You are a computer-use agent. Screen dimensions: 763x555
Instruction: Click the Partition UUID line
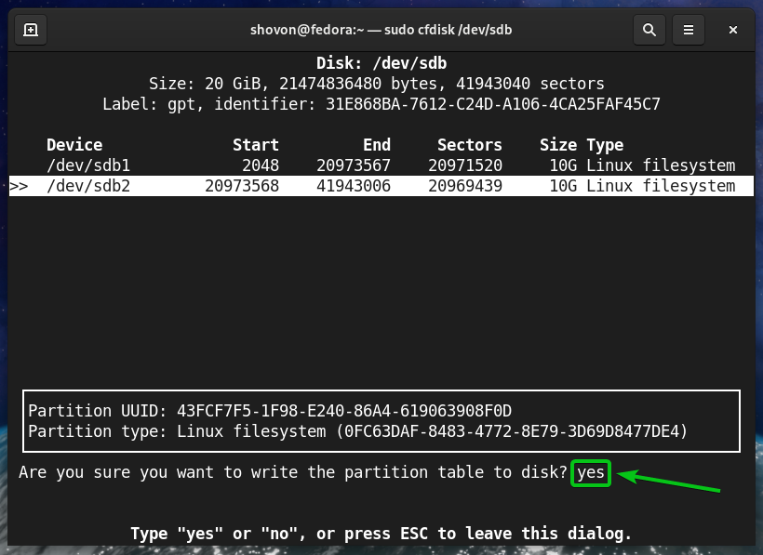[x=270, y=410]
